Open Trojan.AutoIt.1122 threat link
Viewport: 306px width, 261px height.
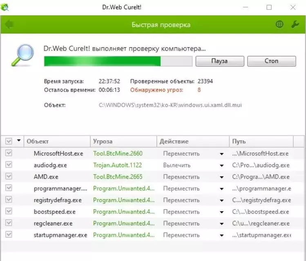click(x=117, y=165)
